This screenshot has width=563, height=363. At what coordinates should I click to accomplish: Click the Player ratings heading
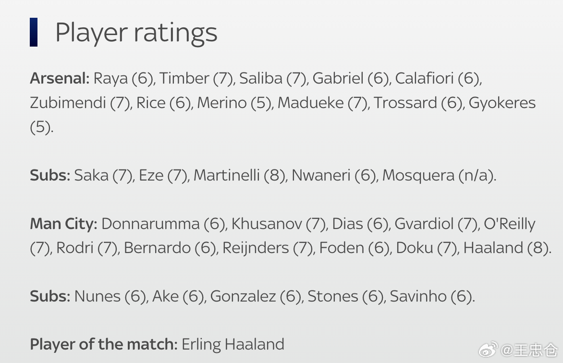[x=136, y=33]
